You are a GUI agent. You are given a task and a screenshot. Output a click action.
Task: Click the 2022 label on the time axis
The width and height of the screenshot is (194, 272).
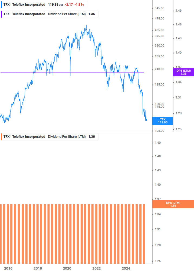(96, 268)
